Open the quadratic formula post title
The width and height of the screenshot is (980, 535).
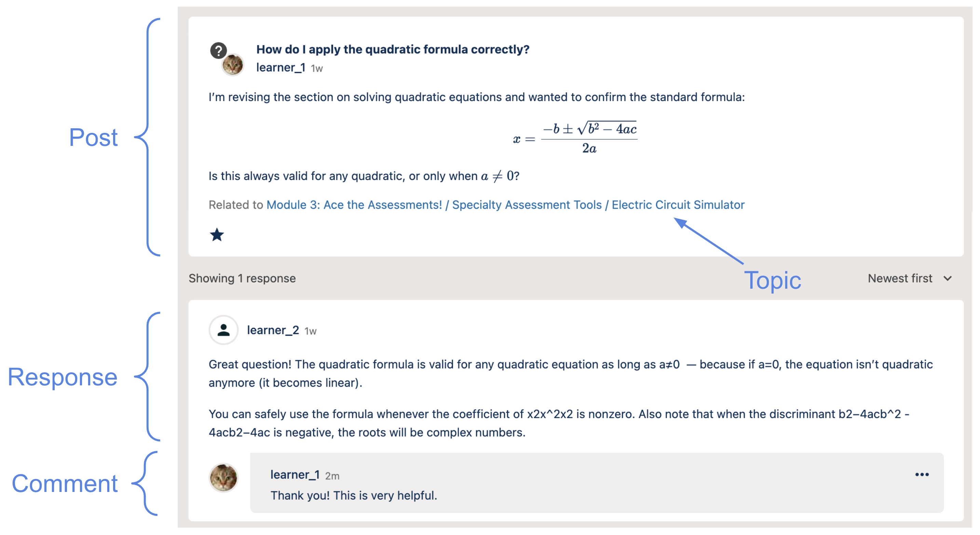tap(392, 50)
